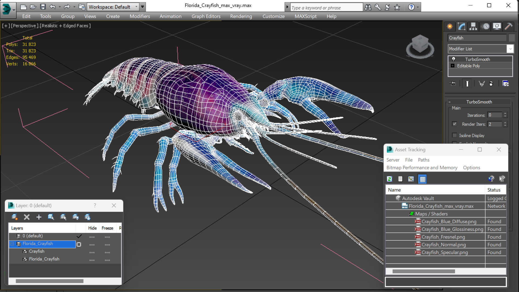Open the Rendering menu
Screen dimensions: 519x292
[241, 16]
